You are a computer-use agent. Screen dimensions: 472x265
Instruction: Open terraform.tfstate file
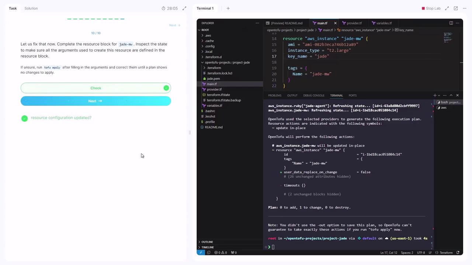pyautogui.click(x=218, y=95)
